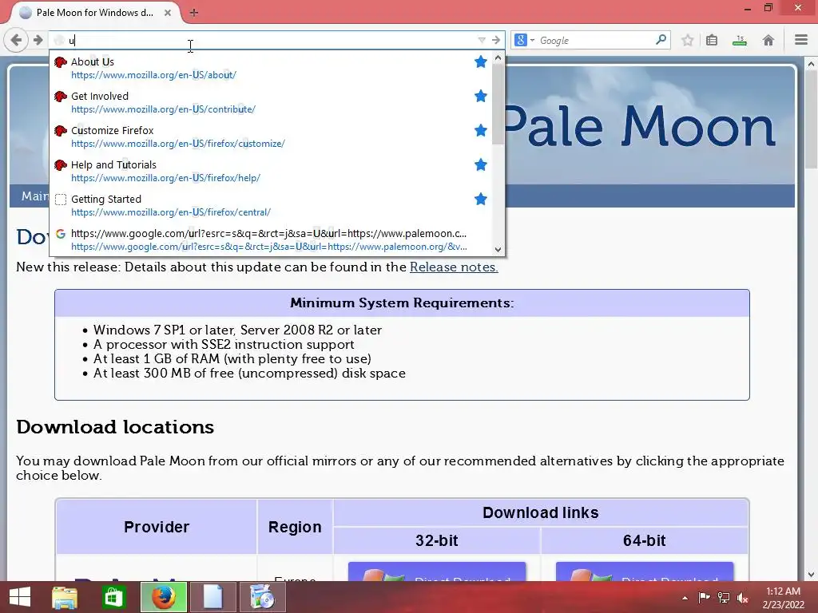Screen dimensions: 818x613
Task: Open the taskbar clock showing 1:12 AM
Action: click(783, 598)
